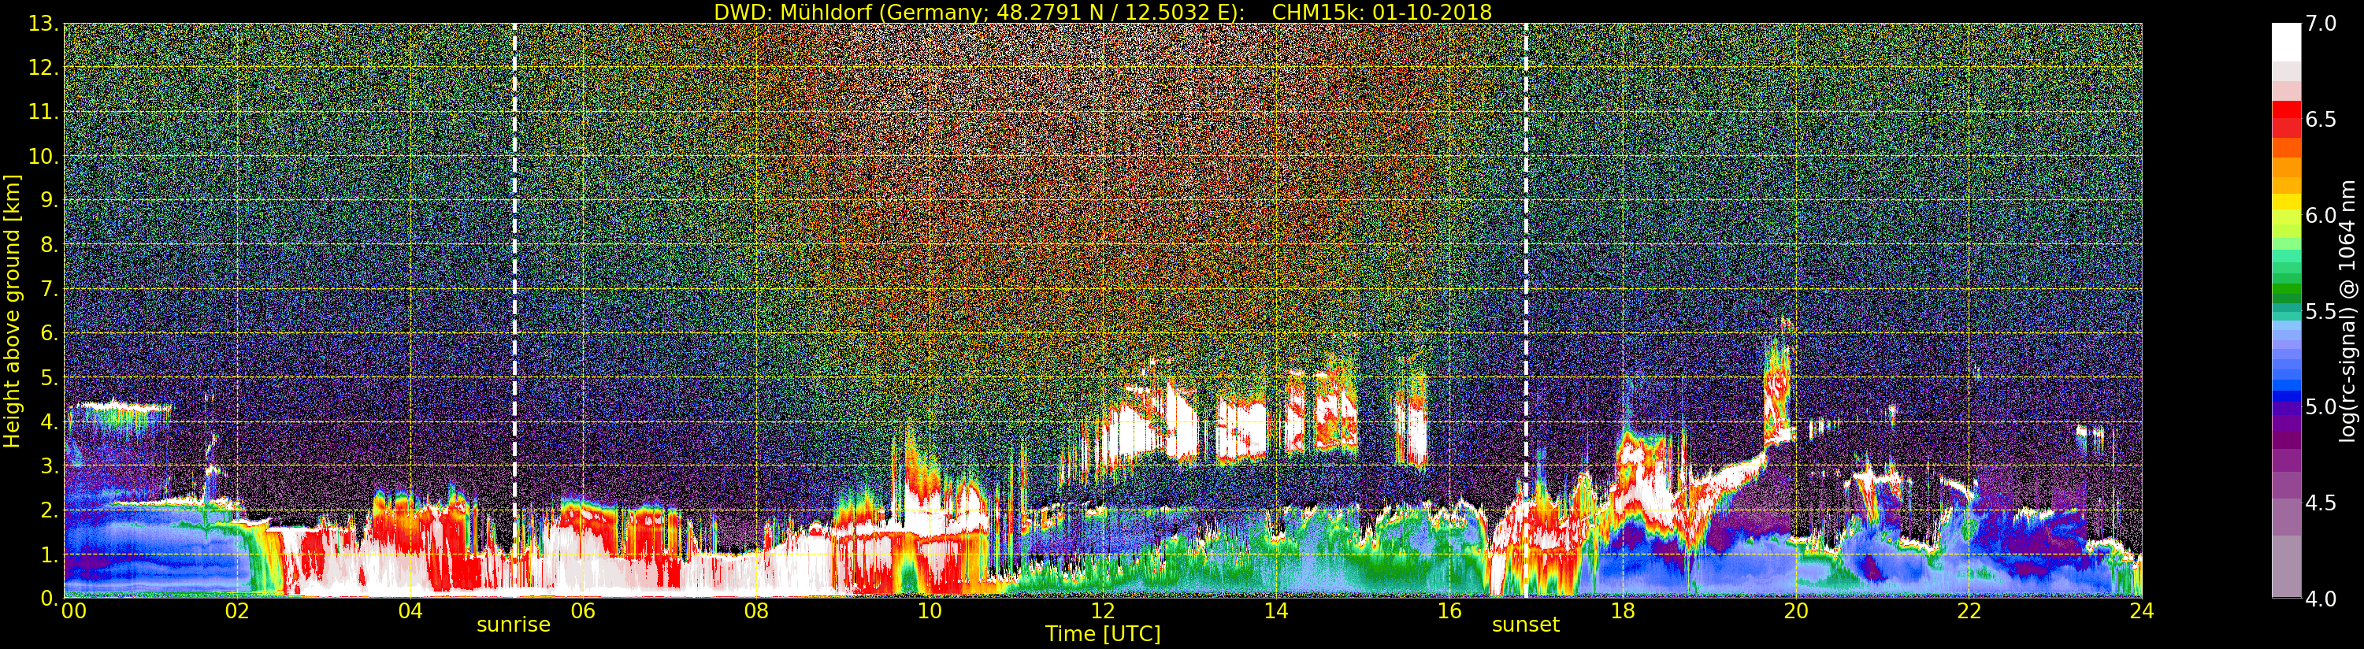Select the 18 tick on the time axis

(x=1623, y=611)
